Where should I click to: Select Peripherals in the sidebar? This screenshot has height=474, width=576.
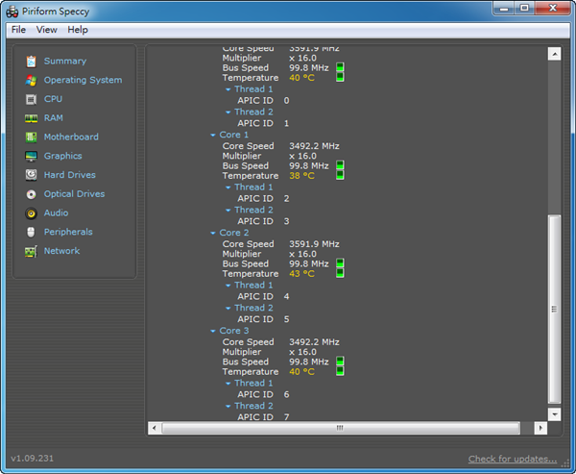pyautogui.click(x=68, y=232)
